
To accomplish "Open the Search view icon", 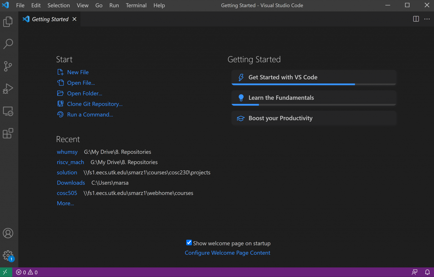I will 8,44.
